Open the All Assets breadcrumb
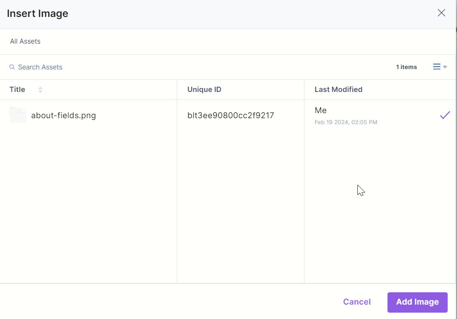The width and height of the screenshot is (457, 319). (25, 42)
